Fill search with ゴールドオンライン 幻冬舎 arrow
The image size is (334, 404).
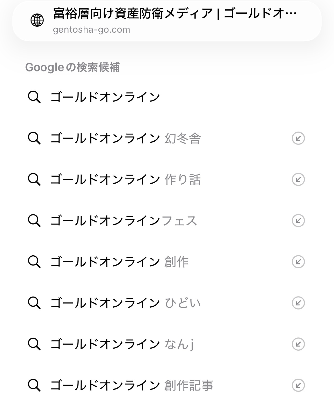click(x=298, y=138)
